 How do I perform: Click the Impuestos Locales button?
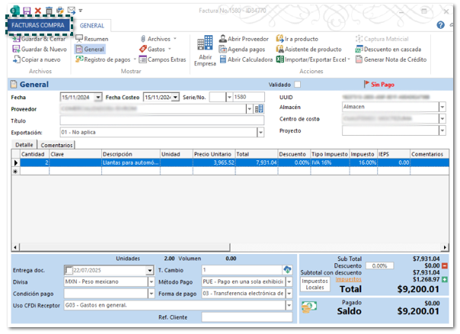315,284
